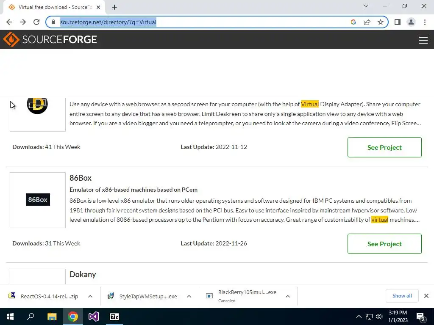Open the clock showing 3:19 PM
Screen dimensions: 434x325
point(398,317)
